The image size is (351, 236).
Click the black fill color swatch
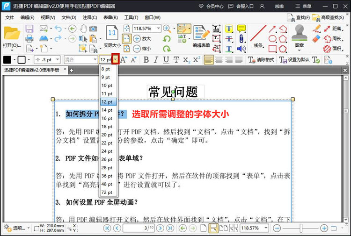[7, 60]
